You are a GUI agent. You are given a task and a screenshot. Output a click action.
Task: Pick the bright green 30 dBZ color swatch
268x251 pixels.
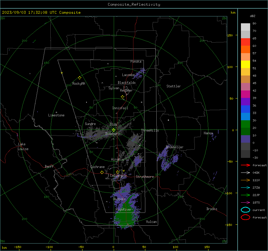(x=245, y=124)
